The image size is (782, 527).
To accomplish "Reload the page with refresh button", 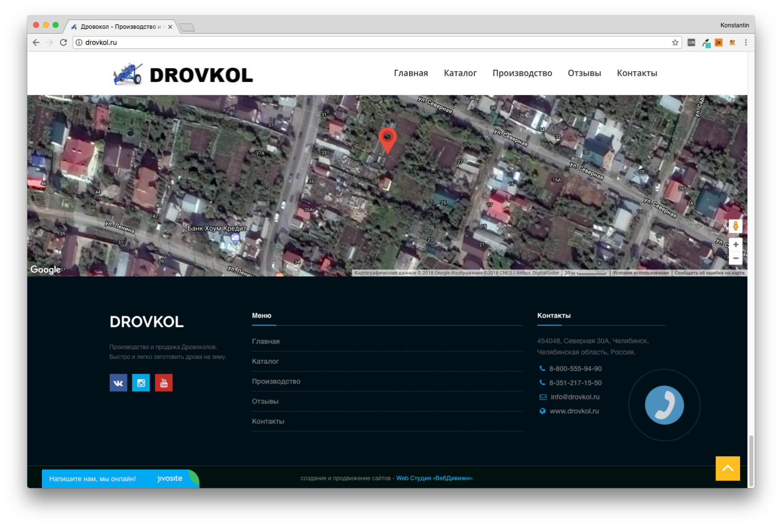I will pyautogui.click(x=63, y=42).
